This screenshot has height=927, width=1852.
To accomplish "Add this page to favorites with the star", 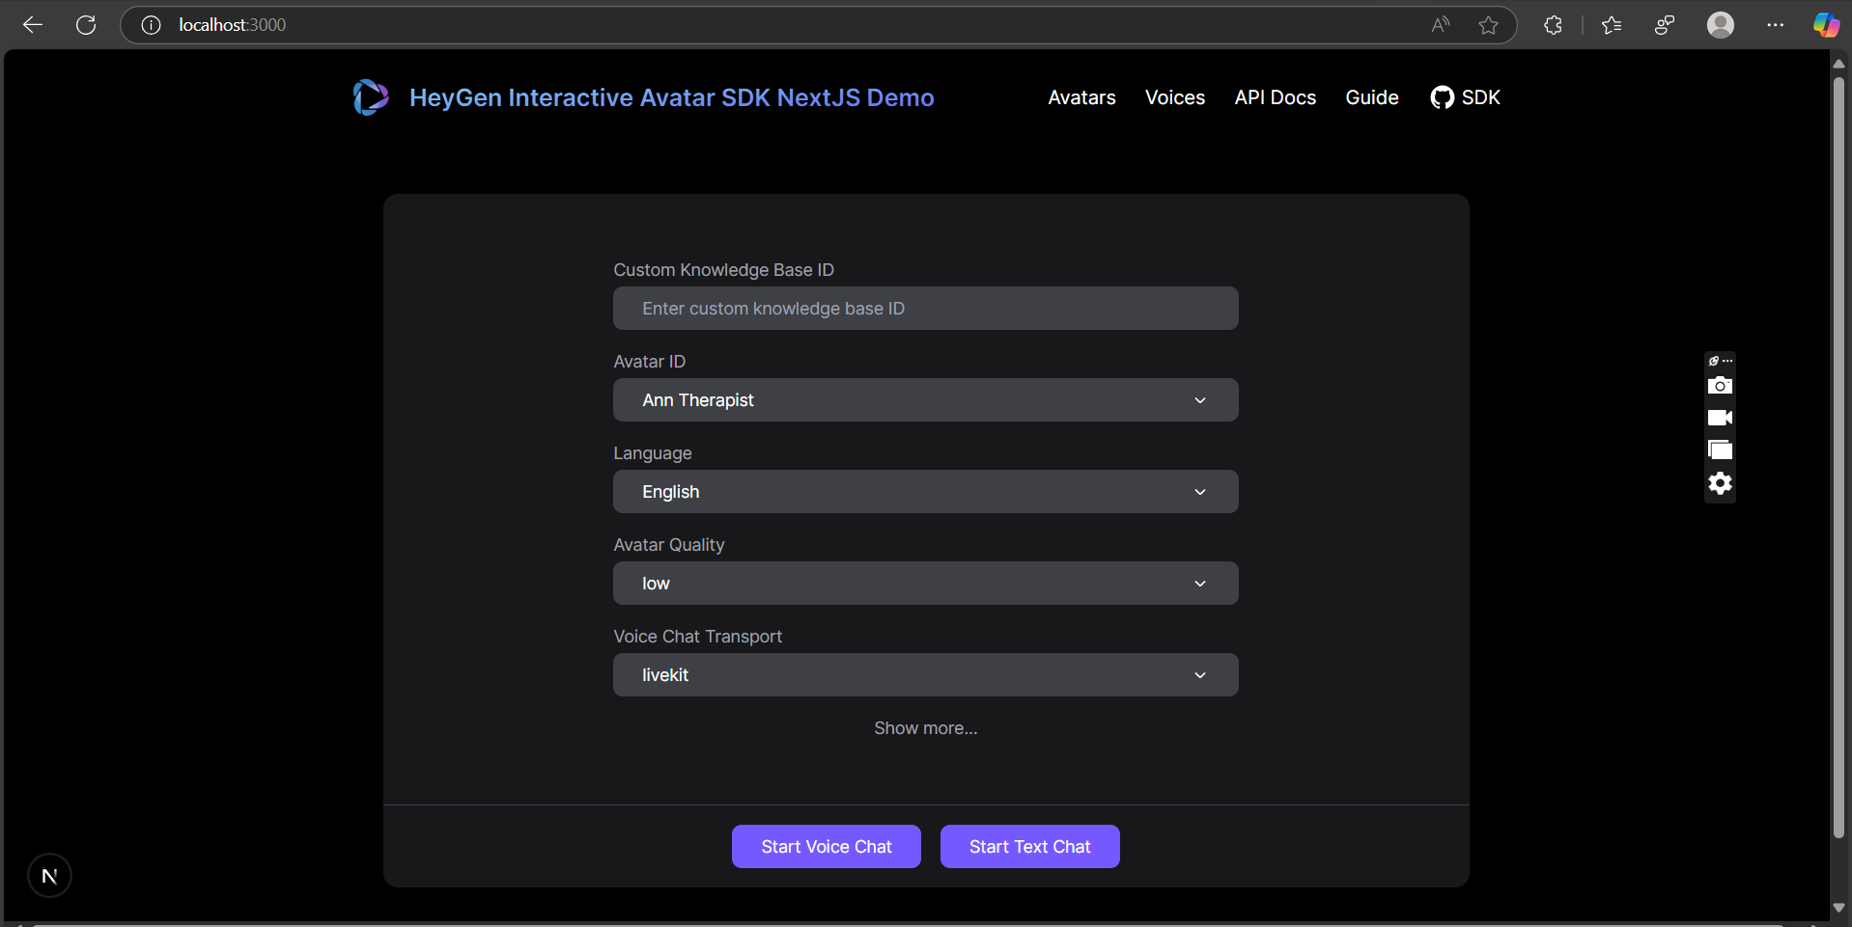I will tap(1488, 25).
